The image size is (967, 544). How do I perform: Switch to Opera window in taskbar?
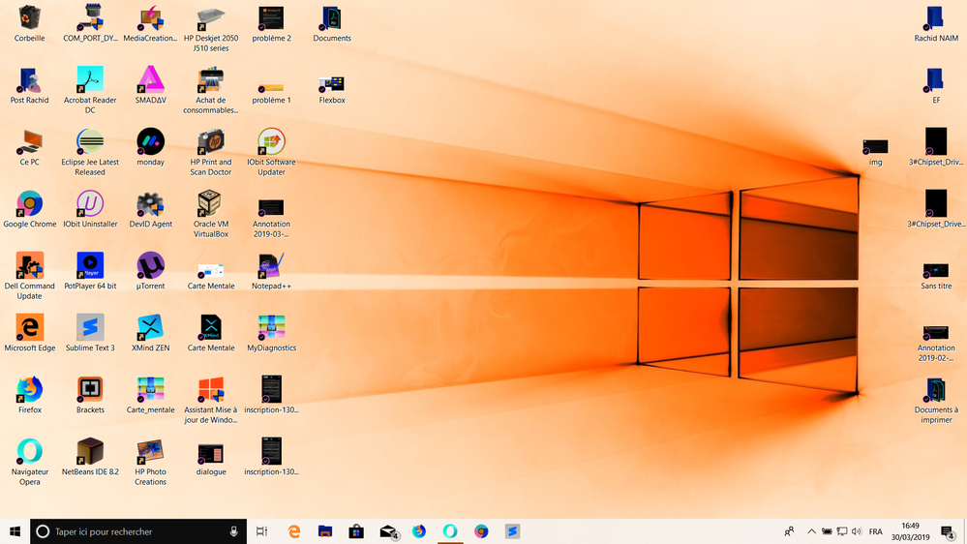(450, 531)
